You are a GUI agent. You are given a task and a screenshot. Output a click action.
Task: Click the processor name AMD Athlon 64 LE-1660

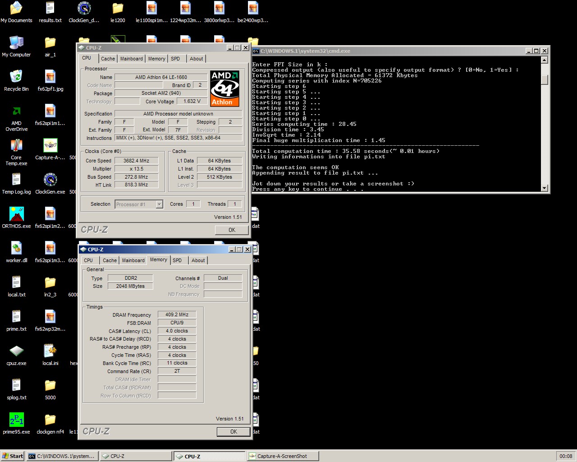coord(161,77)
